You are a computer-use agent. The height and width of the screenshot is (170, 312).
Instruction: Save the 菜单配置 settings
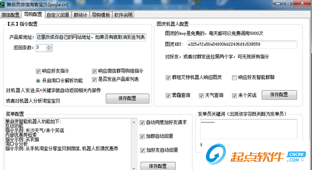point(158,166)
